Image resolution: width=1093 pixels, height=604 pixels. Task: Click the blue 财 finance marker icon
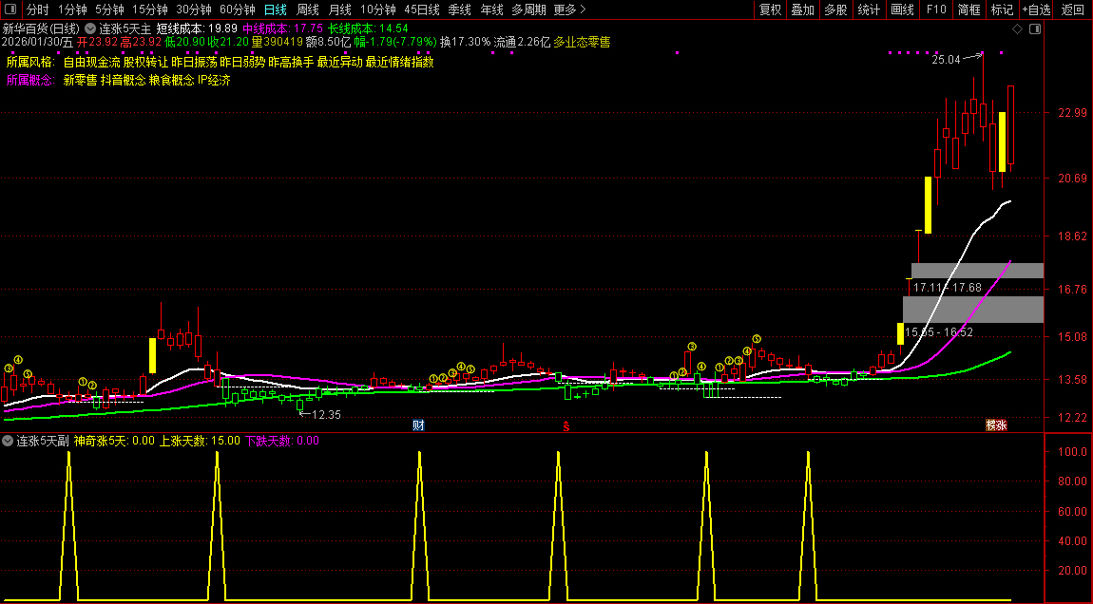pos(417,425)
